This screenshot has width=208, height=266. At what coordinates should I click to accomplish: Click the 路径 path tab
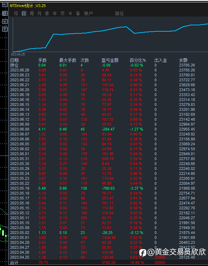(x=119, y=13)
